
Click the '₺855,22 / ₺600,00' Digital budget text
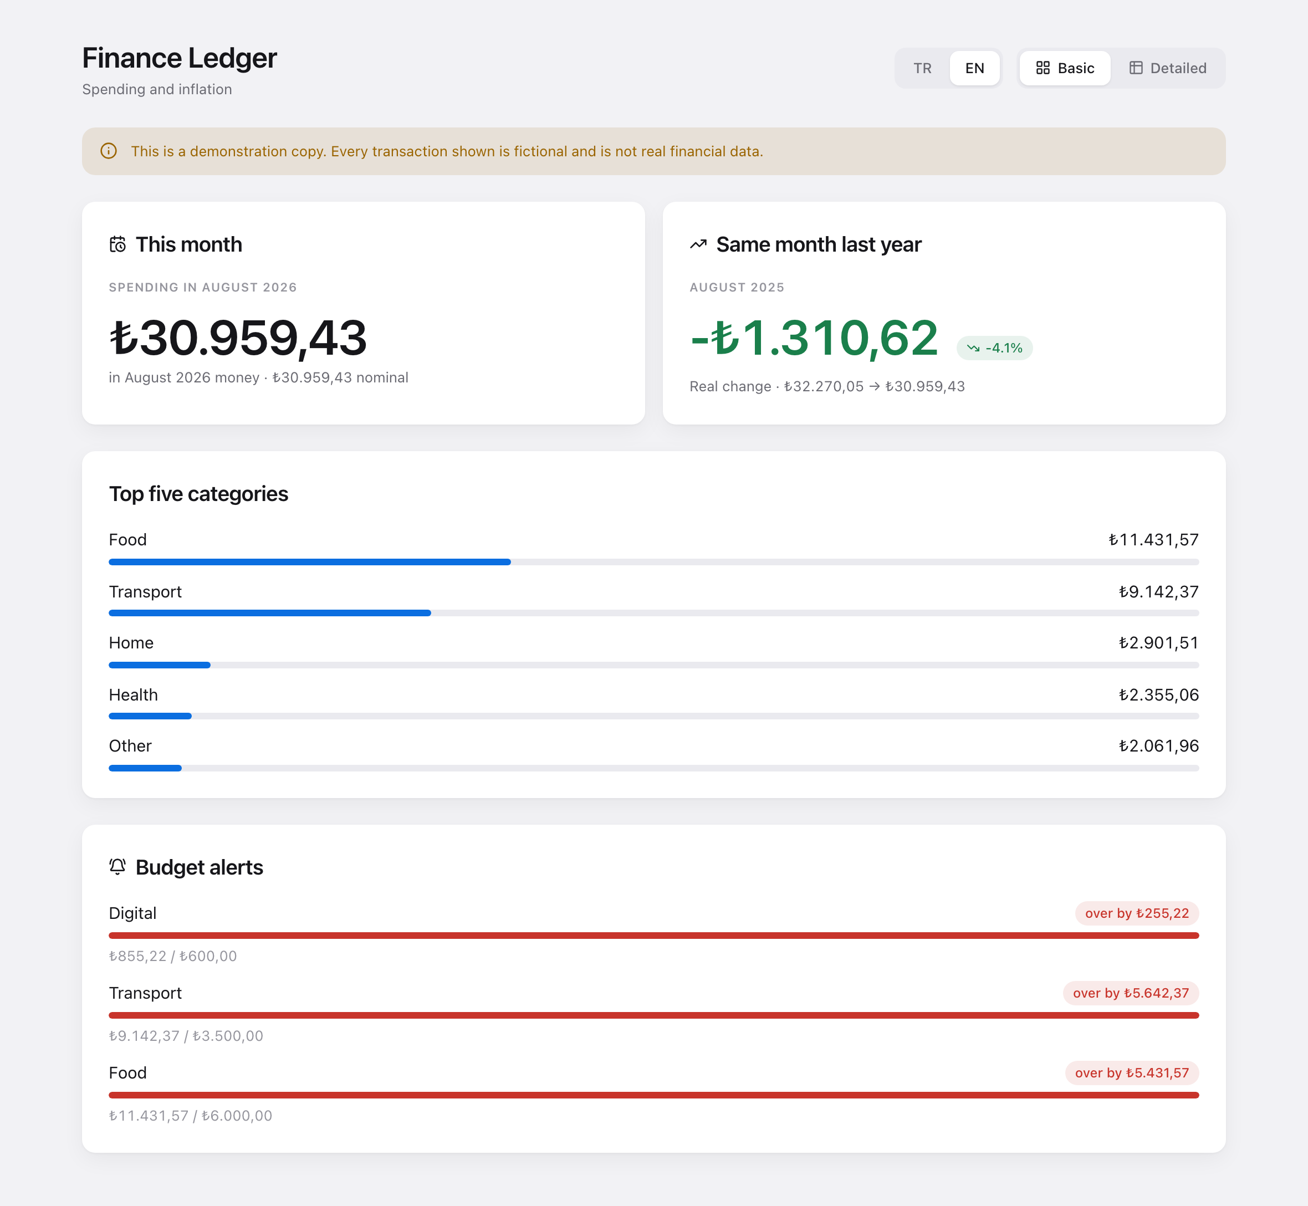pos(173,956)
